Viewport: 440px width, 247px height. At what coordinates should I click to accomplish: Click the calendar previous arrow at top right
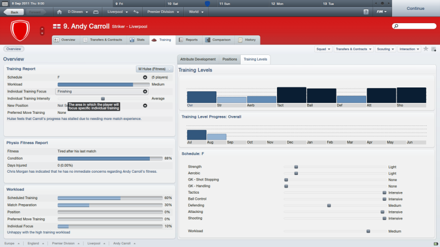pos(376,3)
